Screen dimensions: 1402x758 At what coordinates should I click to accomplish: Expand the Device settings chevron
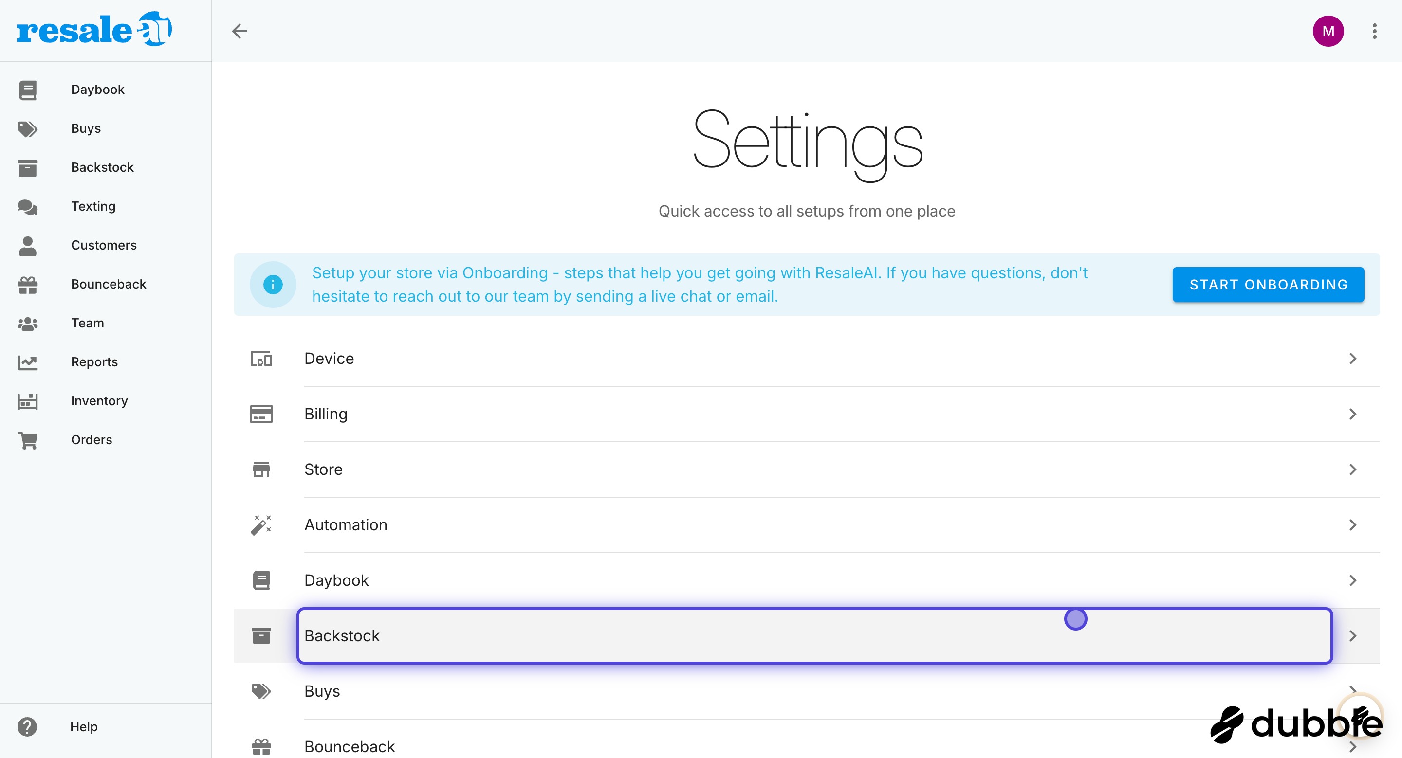(x=1352, y=359)
